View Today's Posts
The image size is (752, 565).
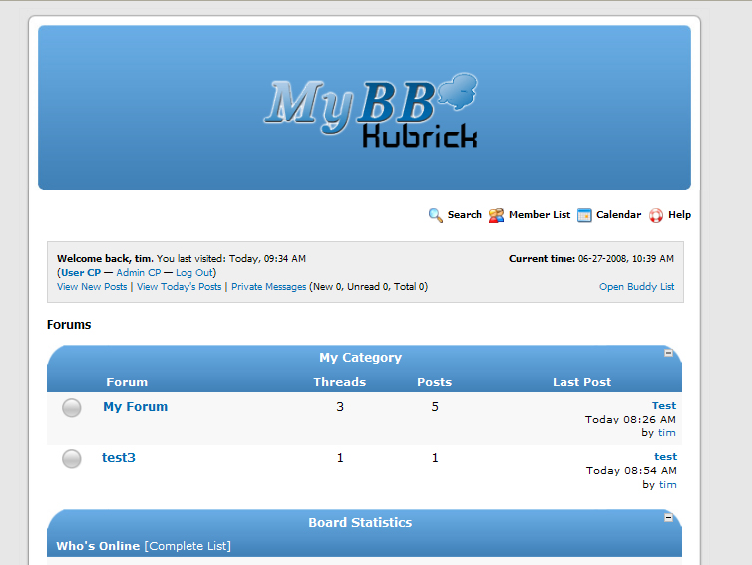(x=179, y=287)
